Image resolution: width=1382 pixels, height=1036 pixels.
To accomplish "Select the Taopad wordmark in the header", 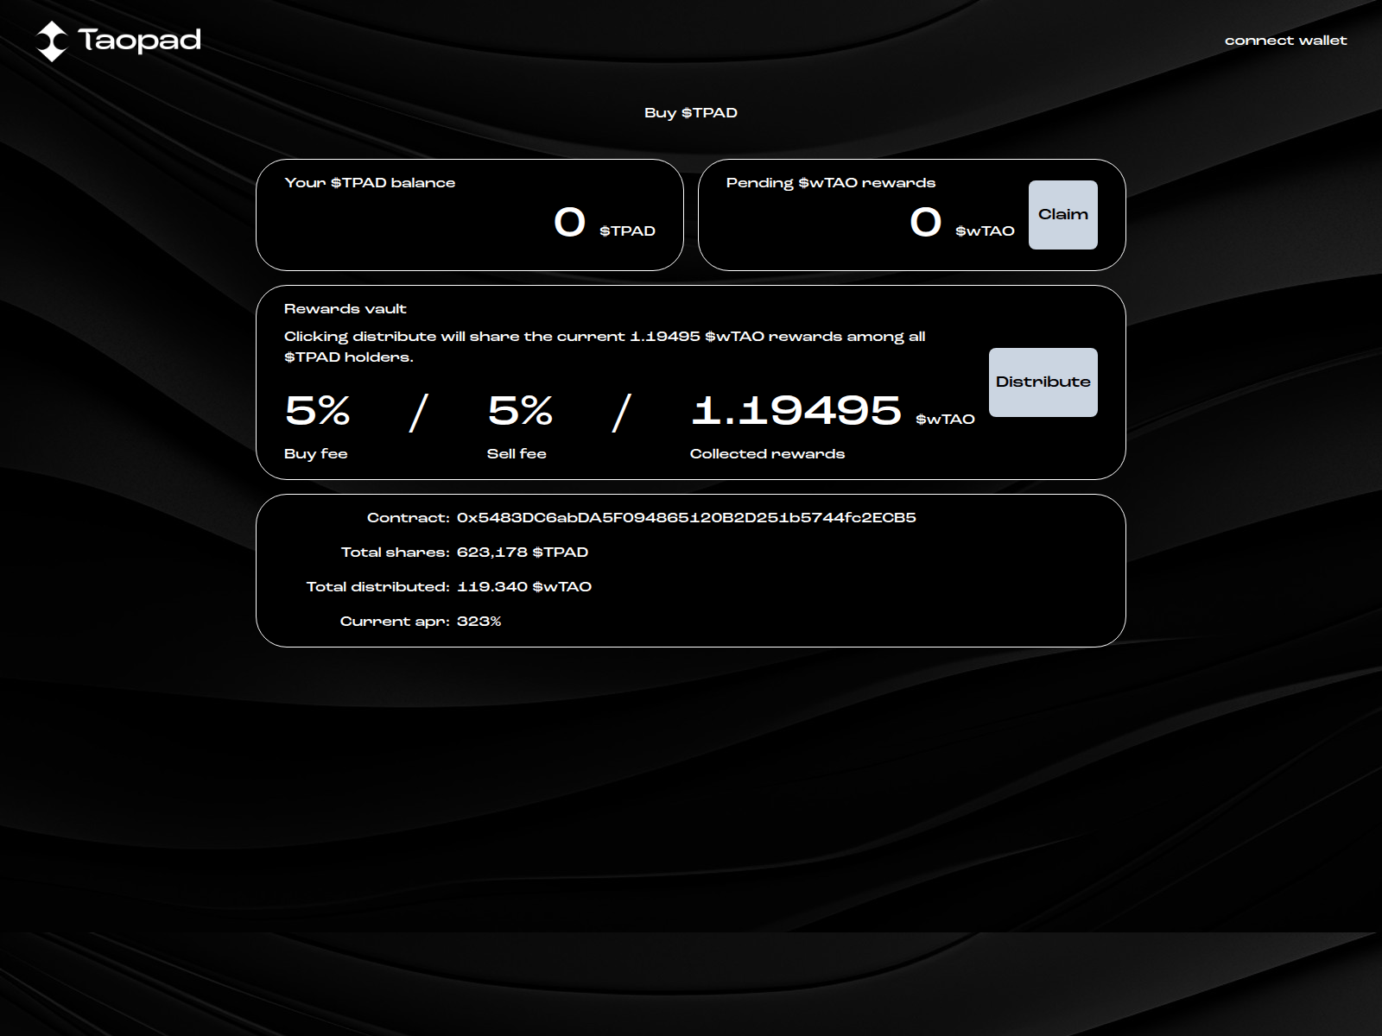I will (x=138, y=39).
